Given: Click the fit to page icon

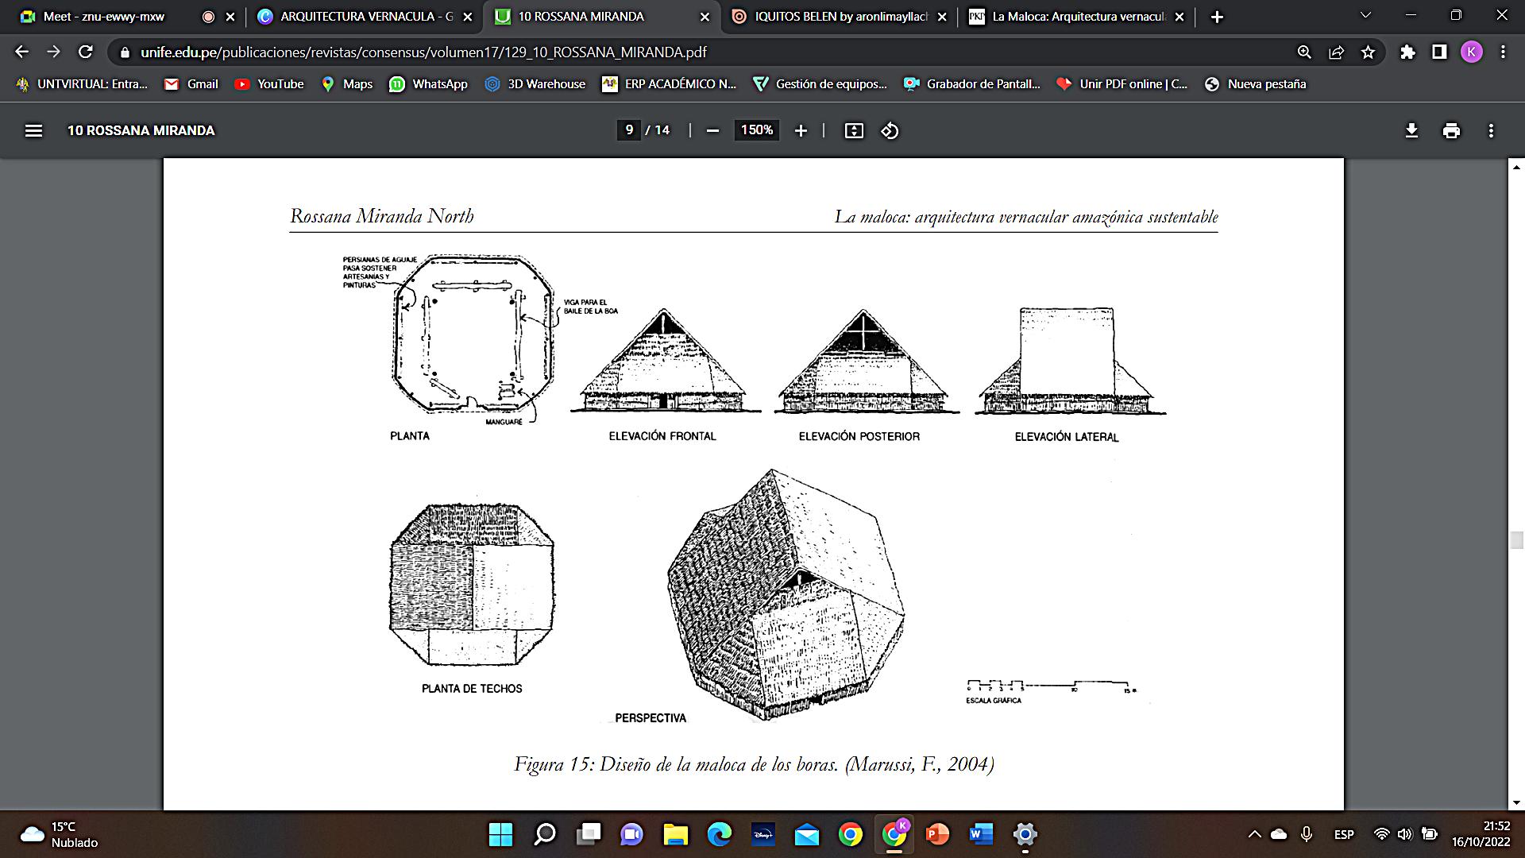Looking at the screenshot, I should 854,130.
